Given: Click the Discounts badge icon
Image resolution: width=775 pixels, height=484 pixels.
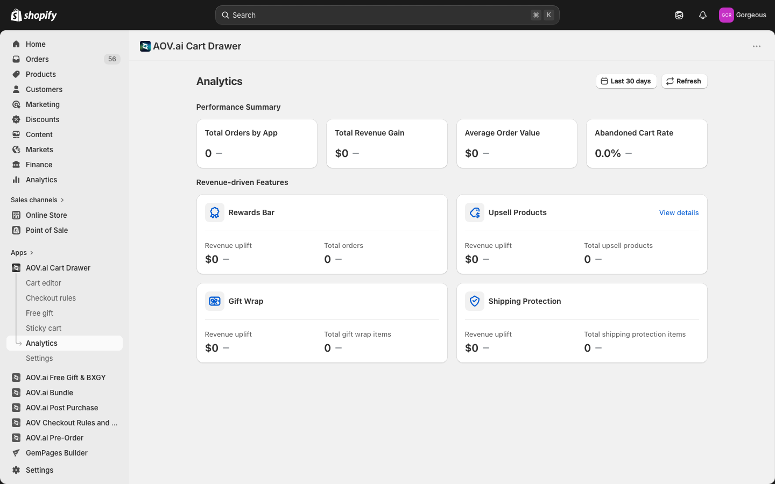Looking at the screenshot, I should pos(16,119).
